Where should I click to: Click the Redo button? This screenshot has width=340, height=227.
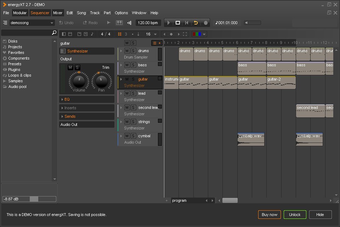(90, 23)
